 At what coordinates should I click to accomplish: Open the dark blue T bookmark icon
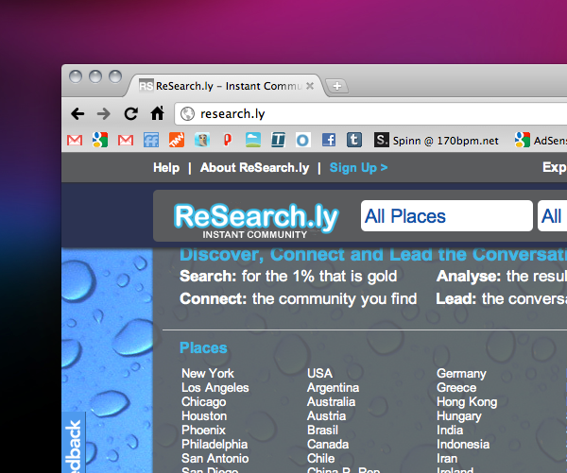tap(278, 140)
